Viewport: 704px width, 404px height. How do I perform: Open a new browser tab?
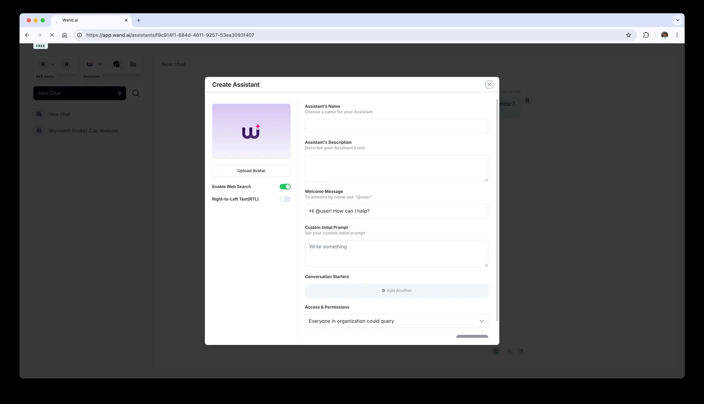click(139, 20)
